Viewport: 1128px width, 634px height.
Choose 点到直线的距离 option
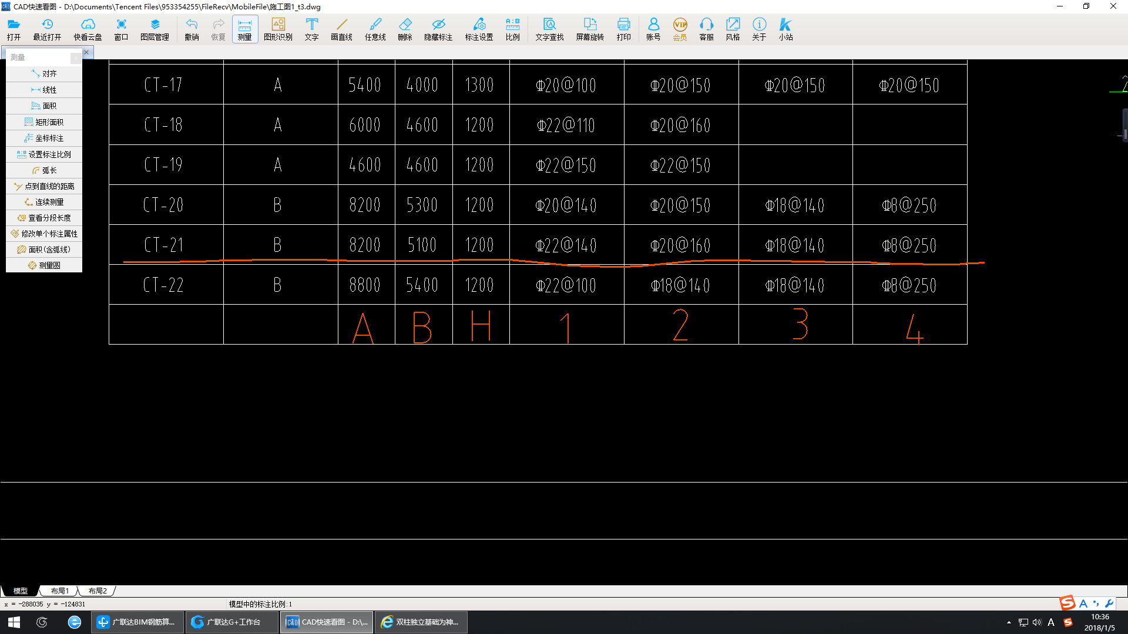[44, 186]
